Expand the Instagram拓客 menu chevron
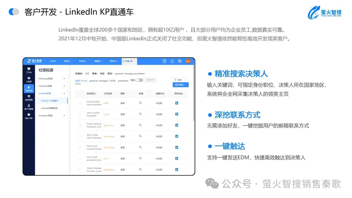 64,116
